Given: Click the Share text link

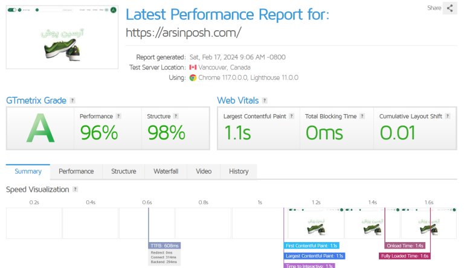Looking at the screenshot, I should 434,8.
